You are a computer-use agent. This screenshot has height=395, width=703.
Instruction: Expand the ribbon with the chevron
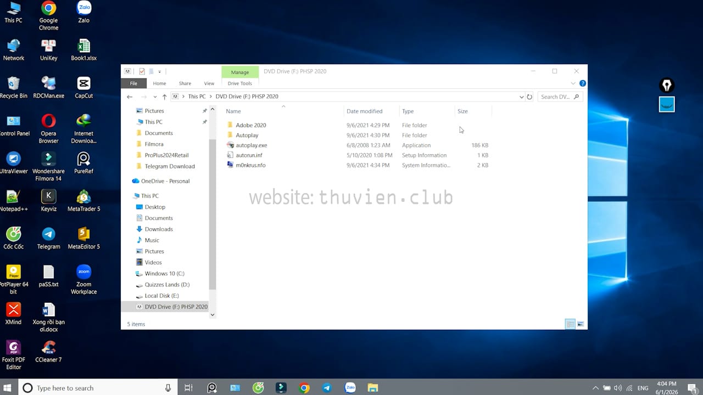click(573, 83)
